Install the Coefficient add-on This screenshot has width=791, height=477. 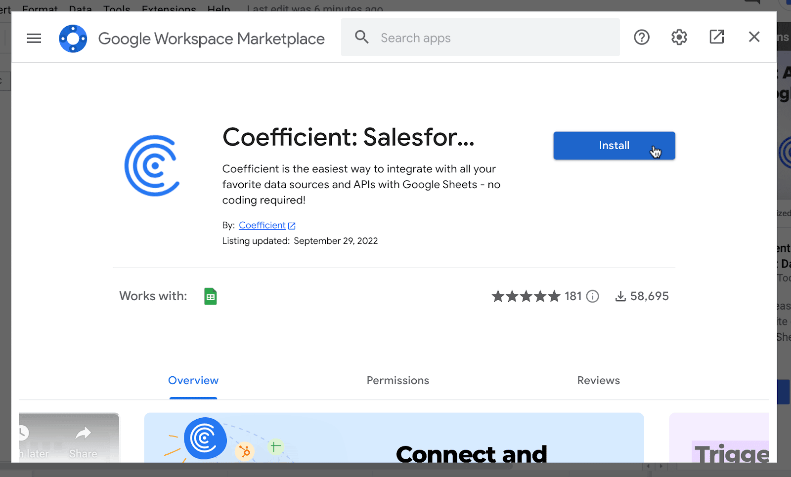click(x=614, y=146)
